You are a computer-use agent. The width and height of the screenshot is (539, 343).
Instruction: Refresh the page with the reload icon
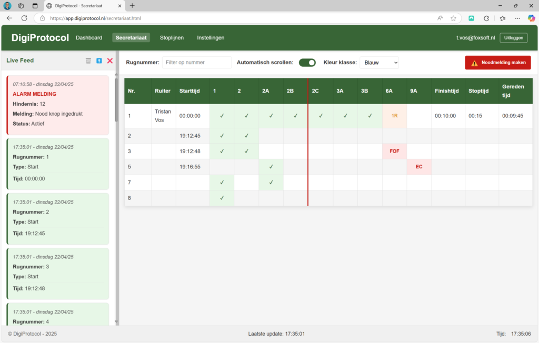(24, 18)
